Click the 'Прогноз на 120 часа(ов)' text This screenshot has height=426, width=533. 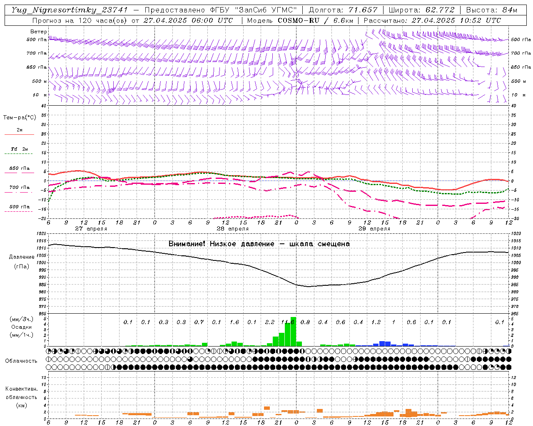80,20
